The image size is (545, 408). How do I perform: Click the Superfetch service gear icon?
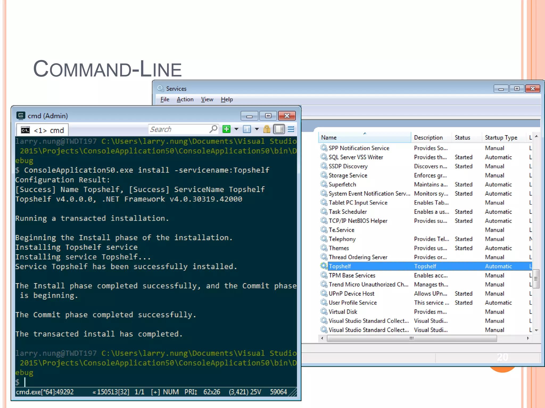[x=324, y=184]
